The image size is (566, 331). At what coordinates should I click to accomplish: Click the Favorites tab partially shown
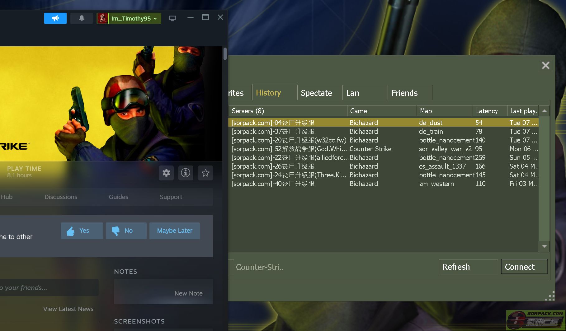tap(240, 93)
